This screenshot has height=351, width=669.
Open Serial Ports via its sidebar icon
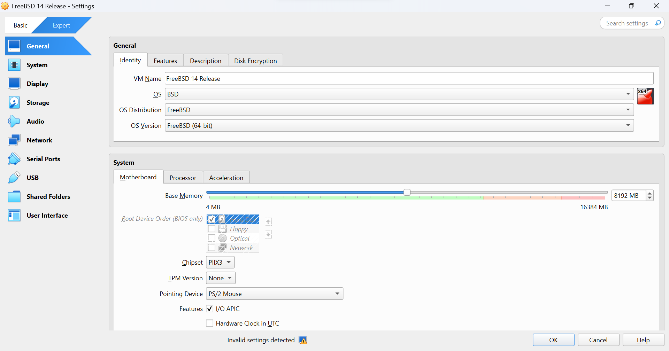coord(14,159)
